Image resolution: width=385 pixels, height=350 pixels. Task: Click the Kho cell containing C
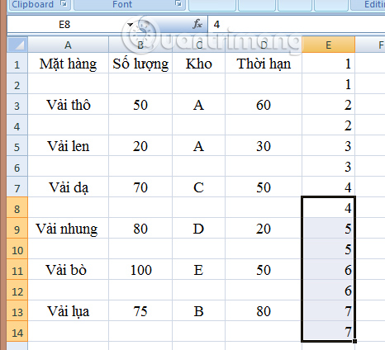pyautogui.click(x=199, y=187)
